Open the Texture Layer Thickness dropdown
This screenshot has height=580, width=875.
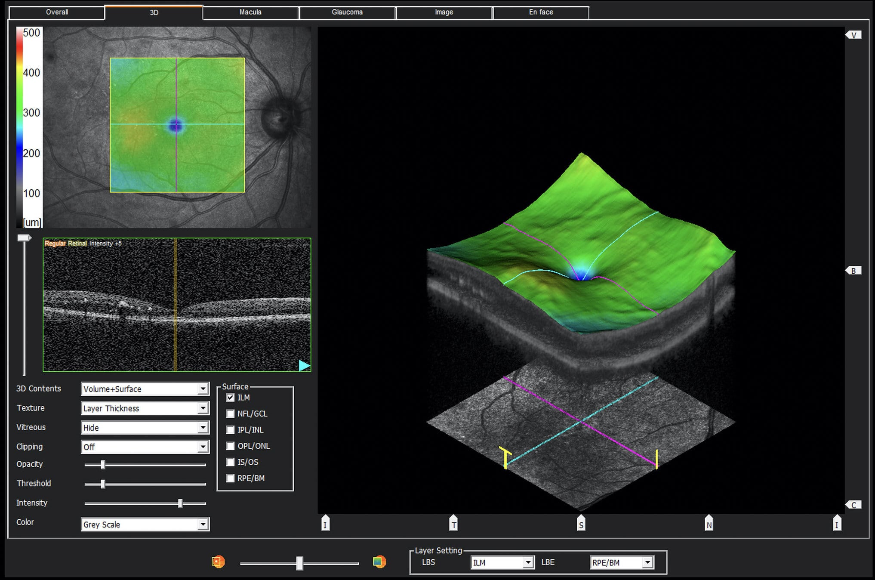(x=145, y=408)
